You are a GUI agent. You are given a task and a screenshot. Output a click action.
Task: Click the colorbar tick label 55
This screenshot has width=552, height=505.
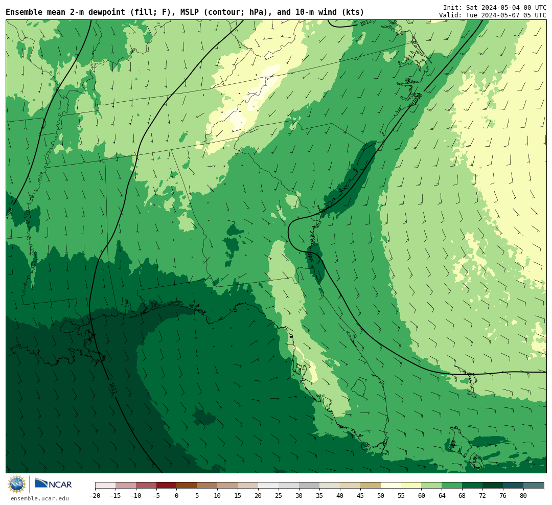tap(401, 495)
